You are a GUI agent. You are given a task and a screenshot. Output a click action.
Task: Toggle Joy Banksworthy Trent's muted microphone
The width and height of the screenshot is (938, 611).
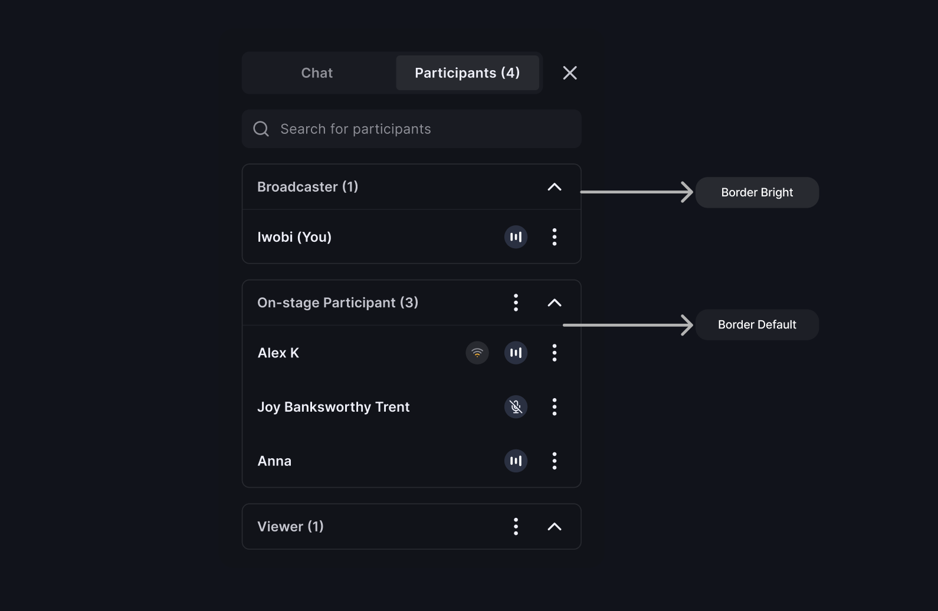[x=516, y=407]
